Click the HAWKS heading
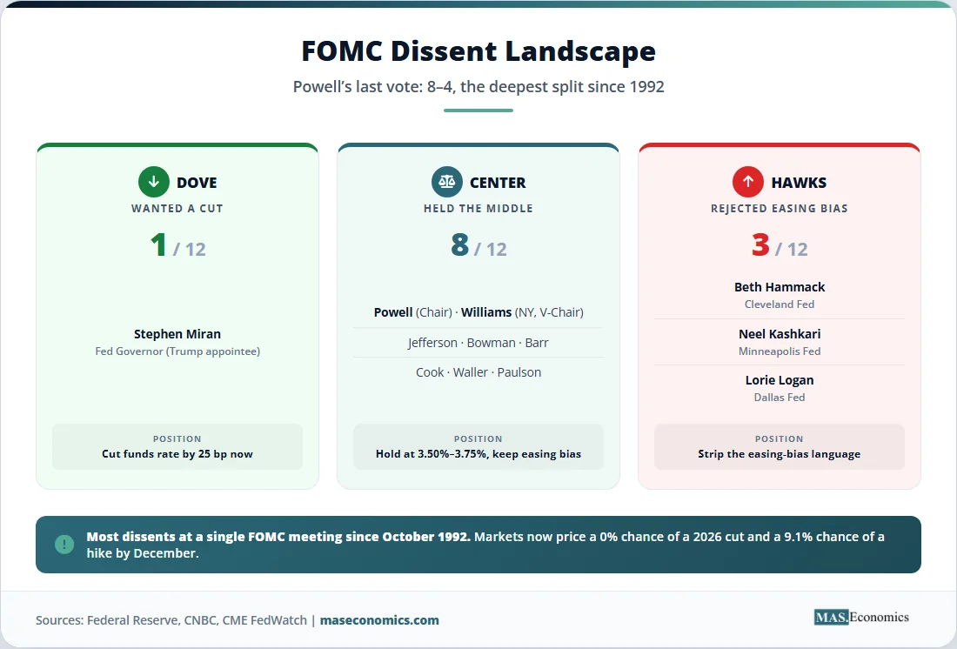The height and width of the screenshot is (649, 957). tap(799, 183)
